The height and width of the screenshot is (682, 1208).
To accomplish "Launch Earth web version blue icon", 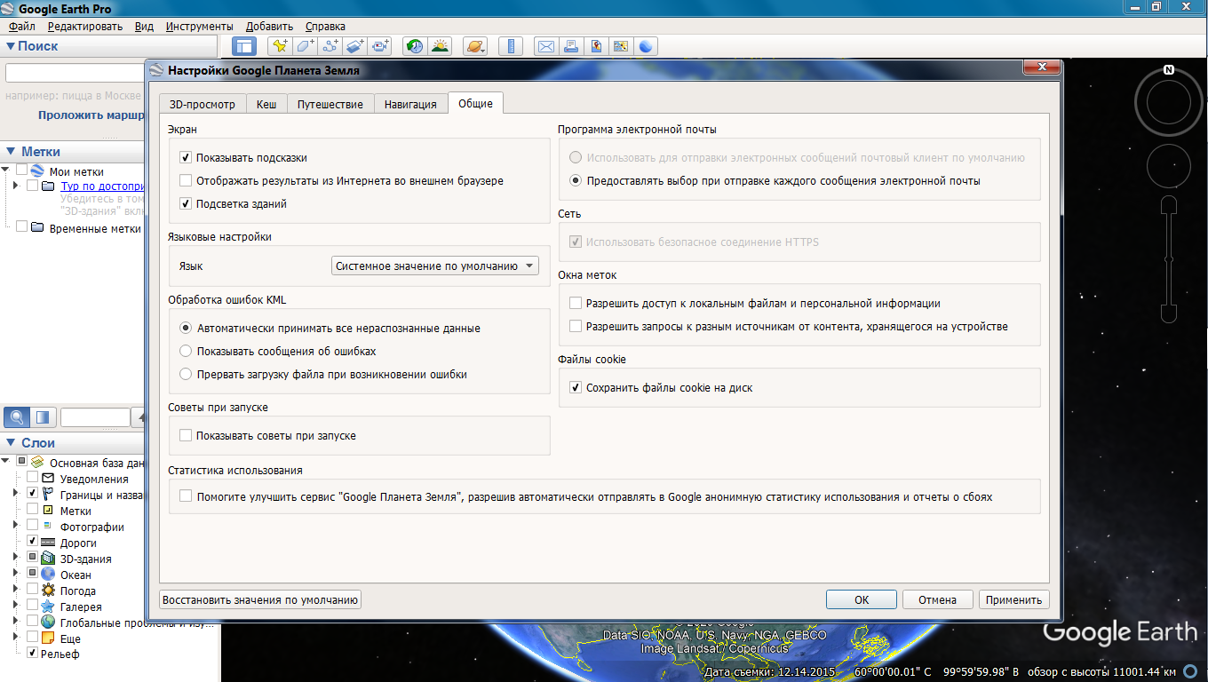I will coord(646,46).
